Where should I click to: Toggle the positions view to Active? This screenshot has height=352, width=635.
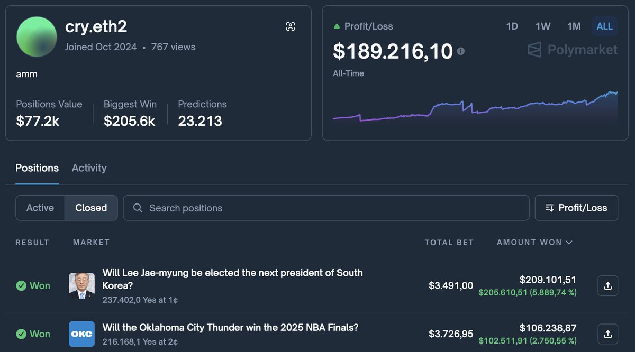(40, 208)
